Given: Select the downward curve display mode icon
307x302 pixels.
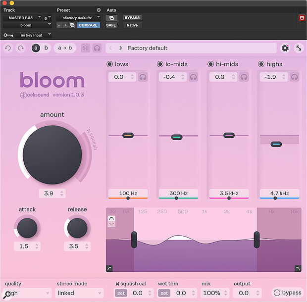Looking at the screenshot, I should coord(111,224).
